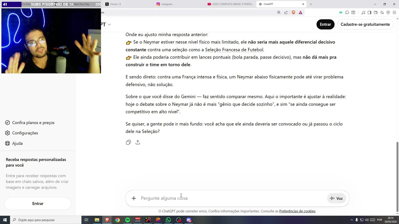Click the zoom magnifier icon in address bar
The height and width of the screenshot is (224, 399).
pyautogui.click(x=279, y=12)
